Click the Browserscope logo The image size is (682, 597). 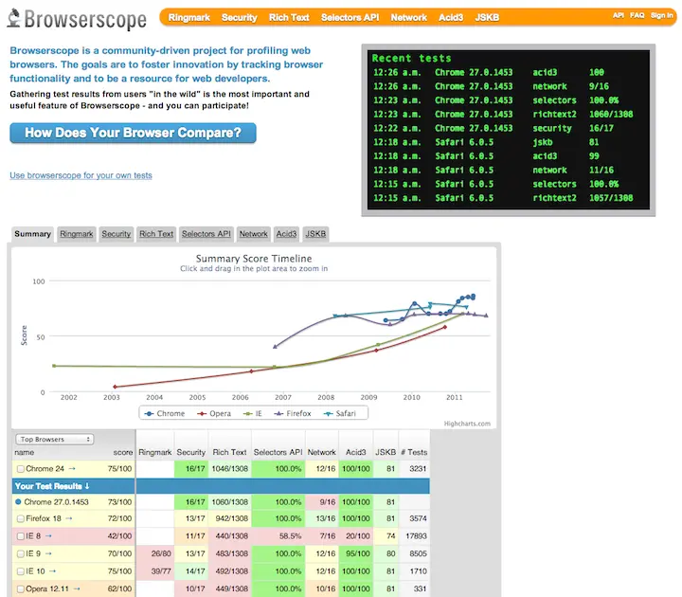pyautogui.click(x=77, y=19)
